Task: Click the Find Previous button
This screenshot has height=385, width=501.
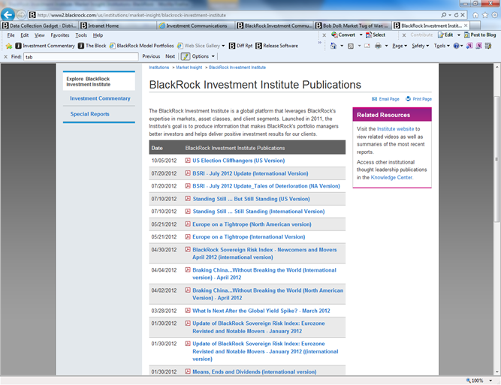Action: click(x=151, y=56)
